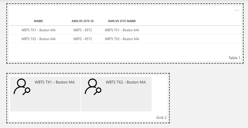Click the site name cell WBTS TX2 - Boston MA
The height and width of the screenshot is (128, 248).
tap(122, 39)
